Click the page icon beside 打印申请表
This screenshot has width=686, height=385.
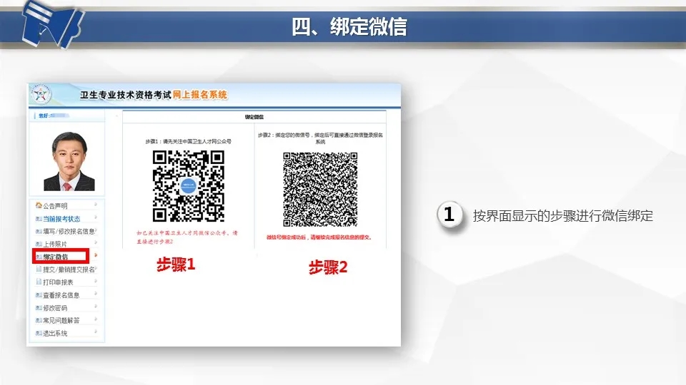pos(39,282)
